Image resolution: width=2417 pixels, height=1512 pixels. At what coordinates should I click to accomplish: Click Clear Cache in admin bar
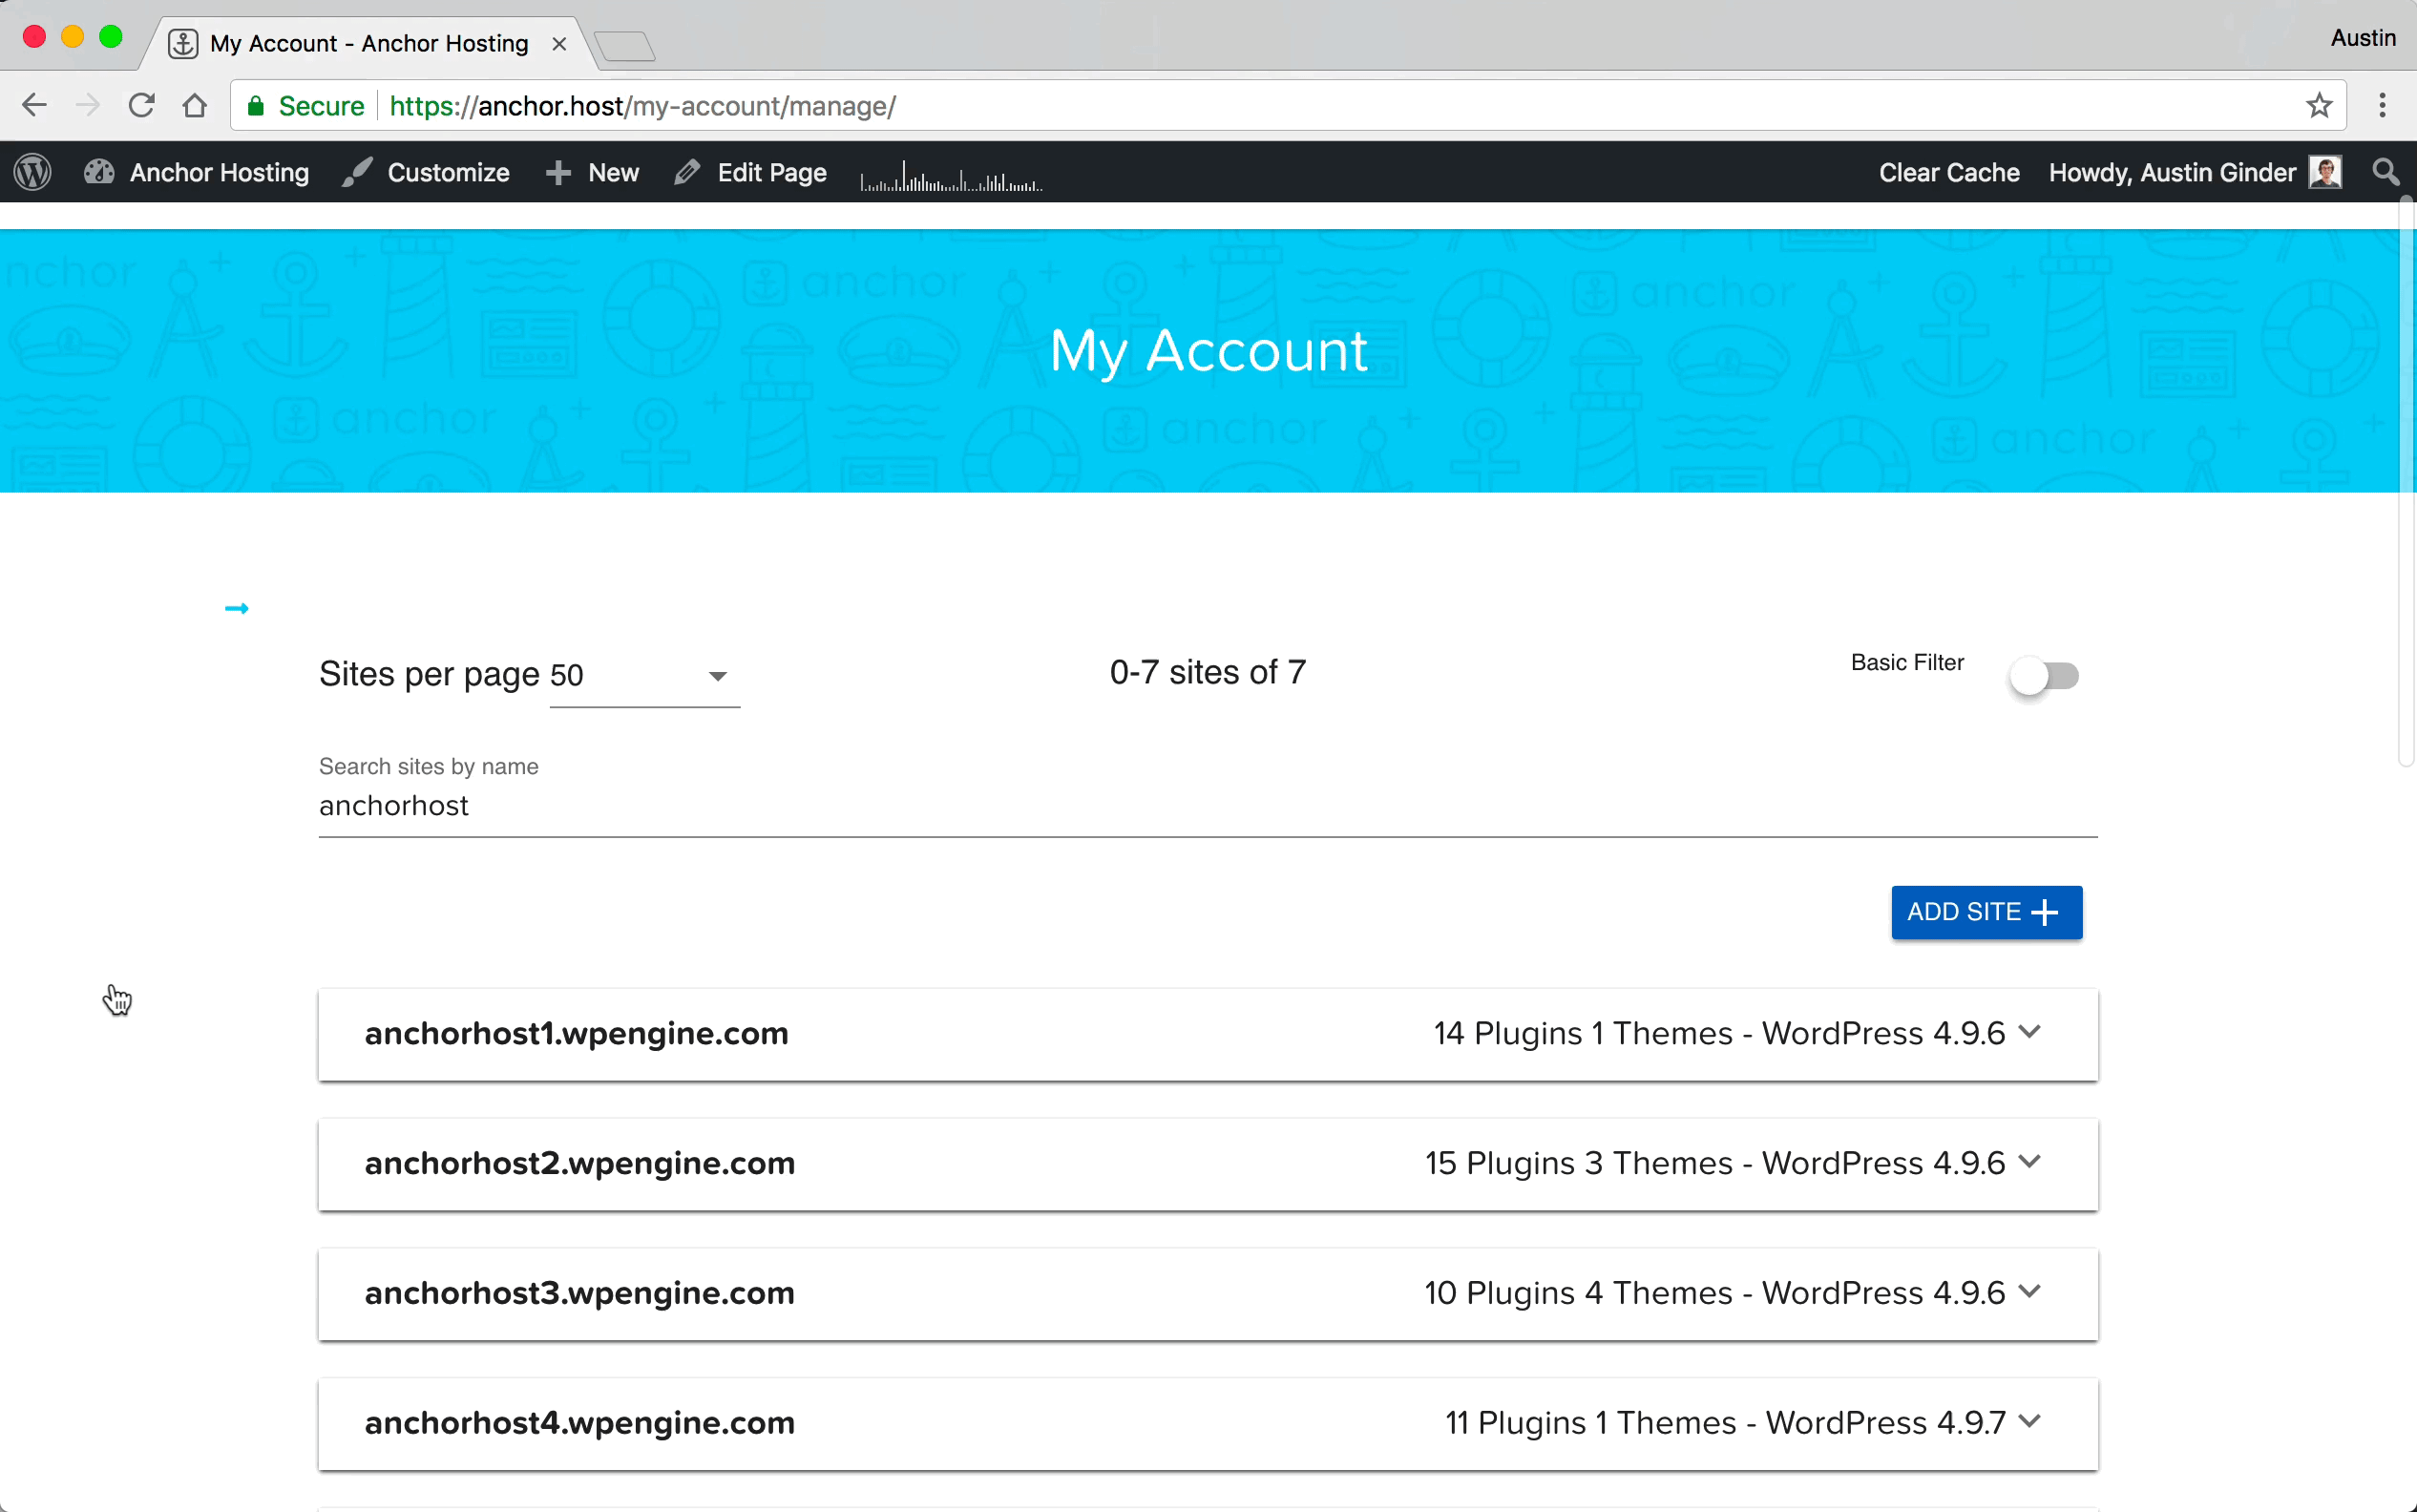pos(1949,172)
